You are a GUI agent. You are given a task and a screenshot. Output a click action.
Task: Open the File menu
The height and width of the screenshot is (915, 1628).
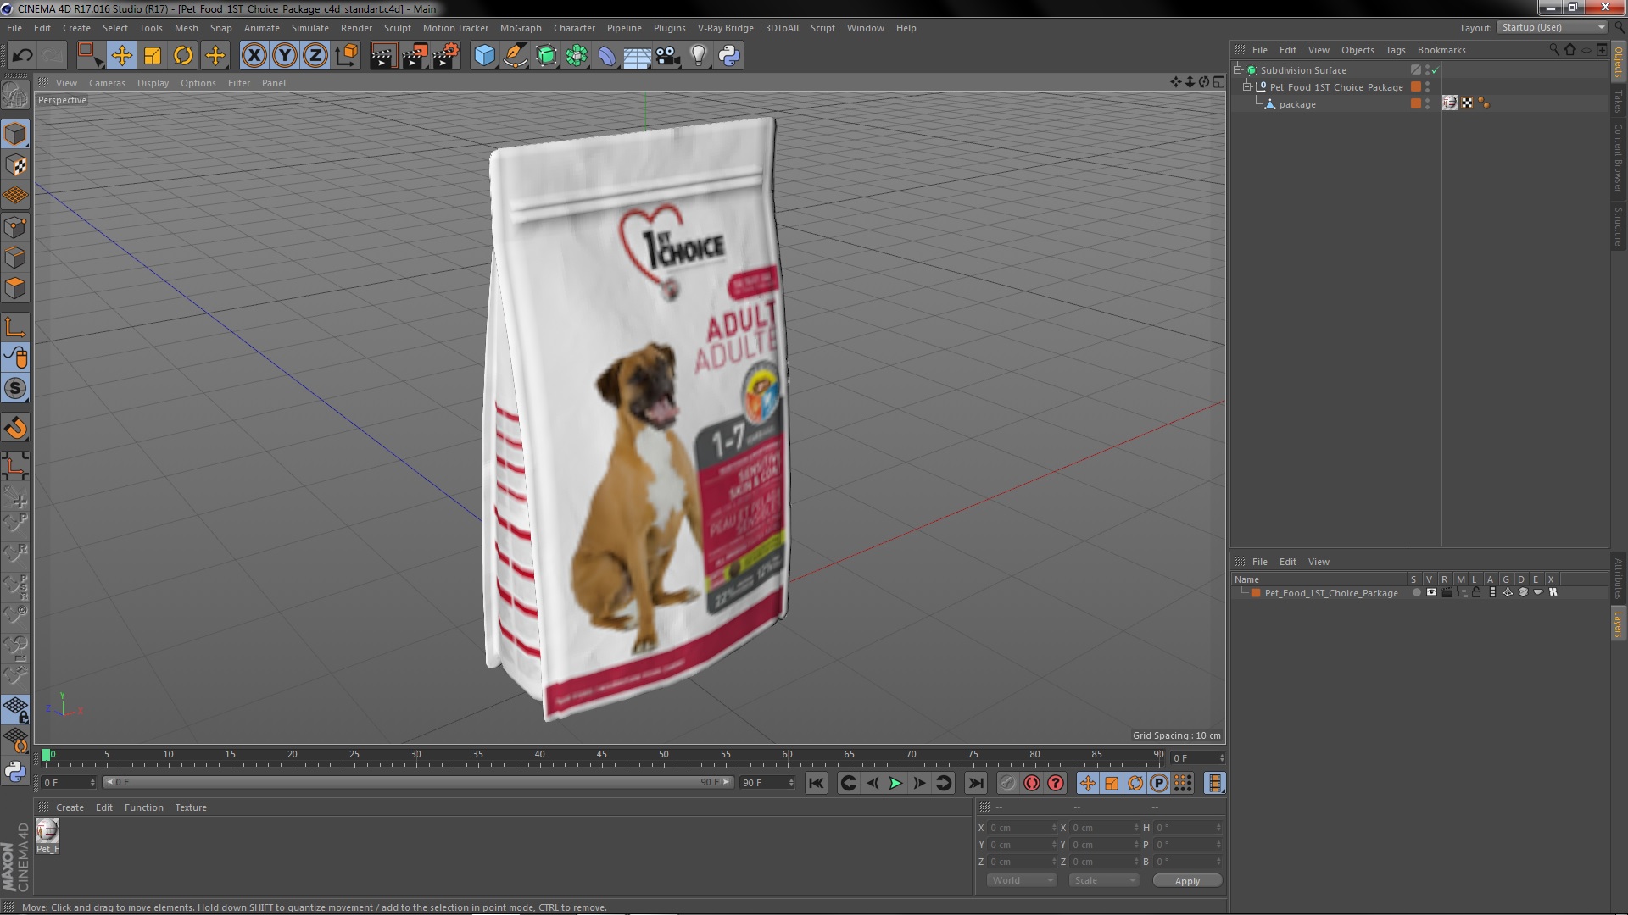(x=14, y=28)
